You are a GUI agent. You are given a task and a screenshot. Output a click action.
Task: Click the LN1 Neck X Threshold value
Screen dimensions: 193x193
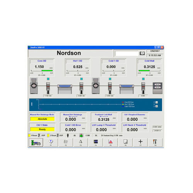[132, 130]
